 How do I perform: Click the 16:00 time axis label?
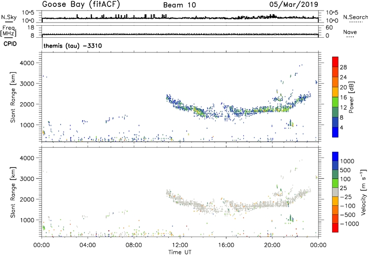(x=226, y=245)
